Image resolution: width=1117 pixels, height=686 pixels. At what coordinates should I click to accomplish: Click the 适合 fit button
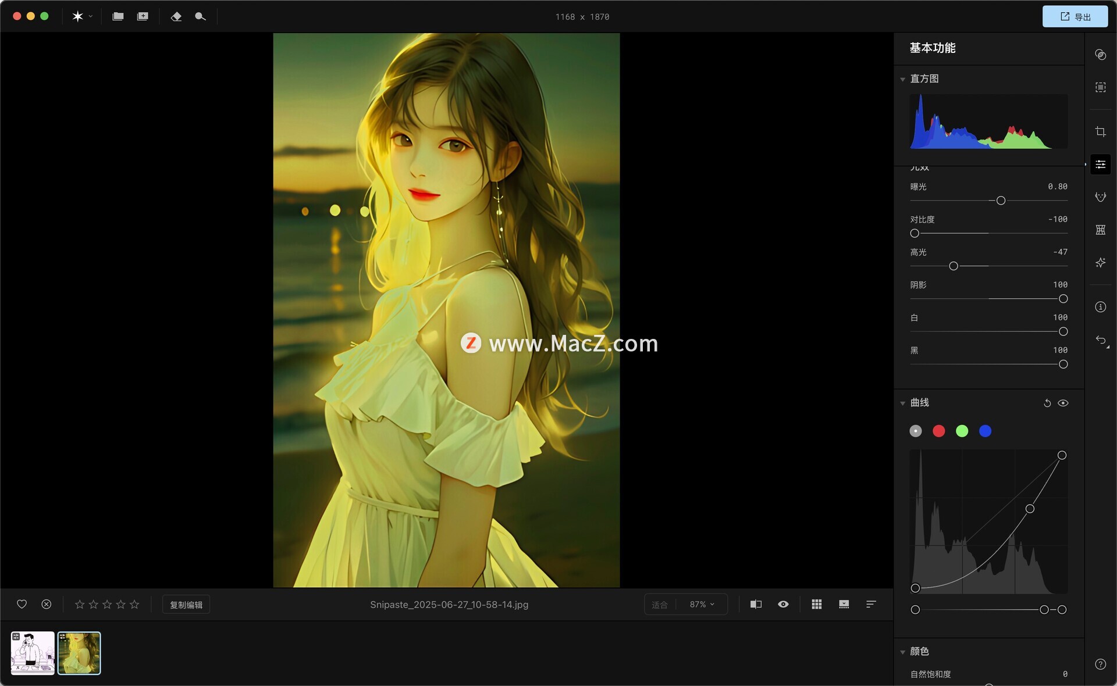click(660, 605)
